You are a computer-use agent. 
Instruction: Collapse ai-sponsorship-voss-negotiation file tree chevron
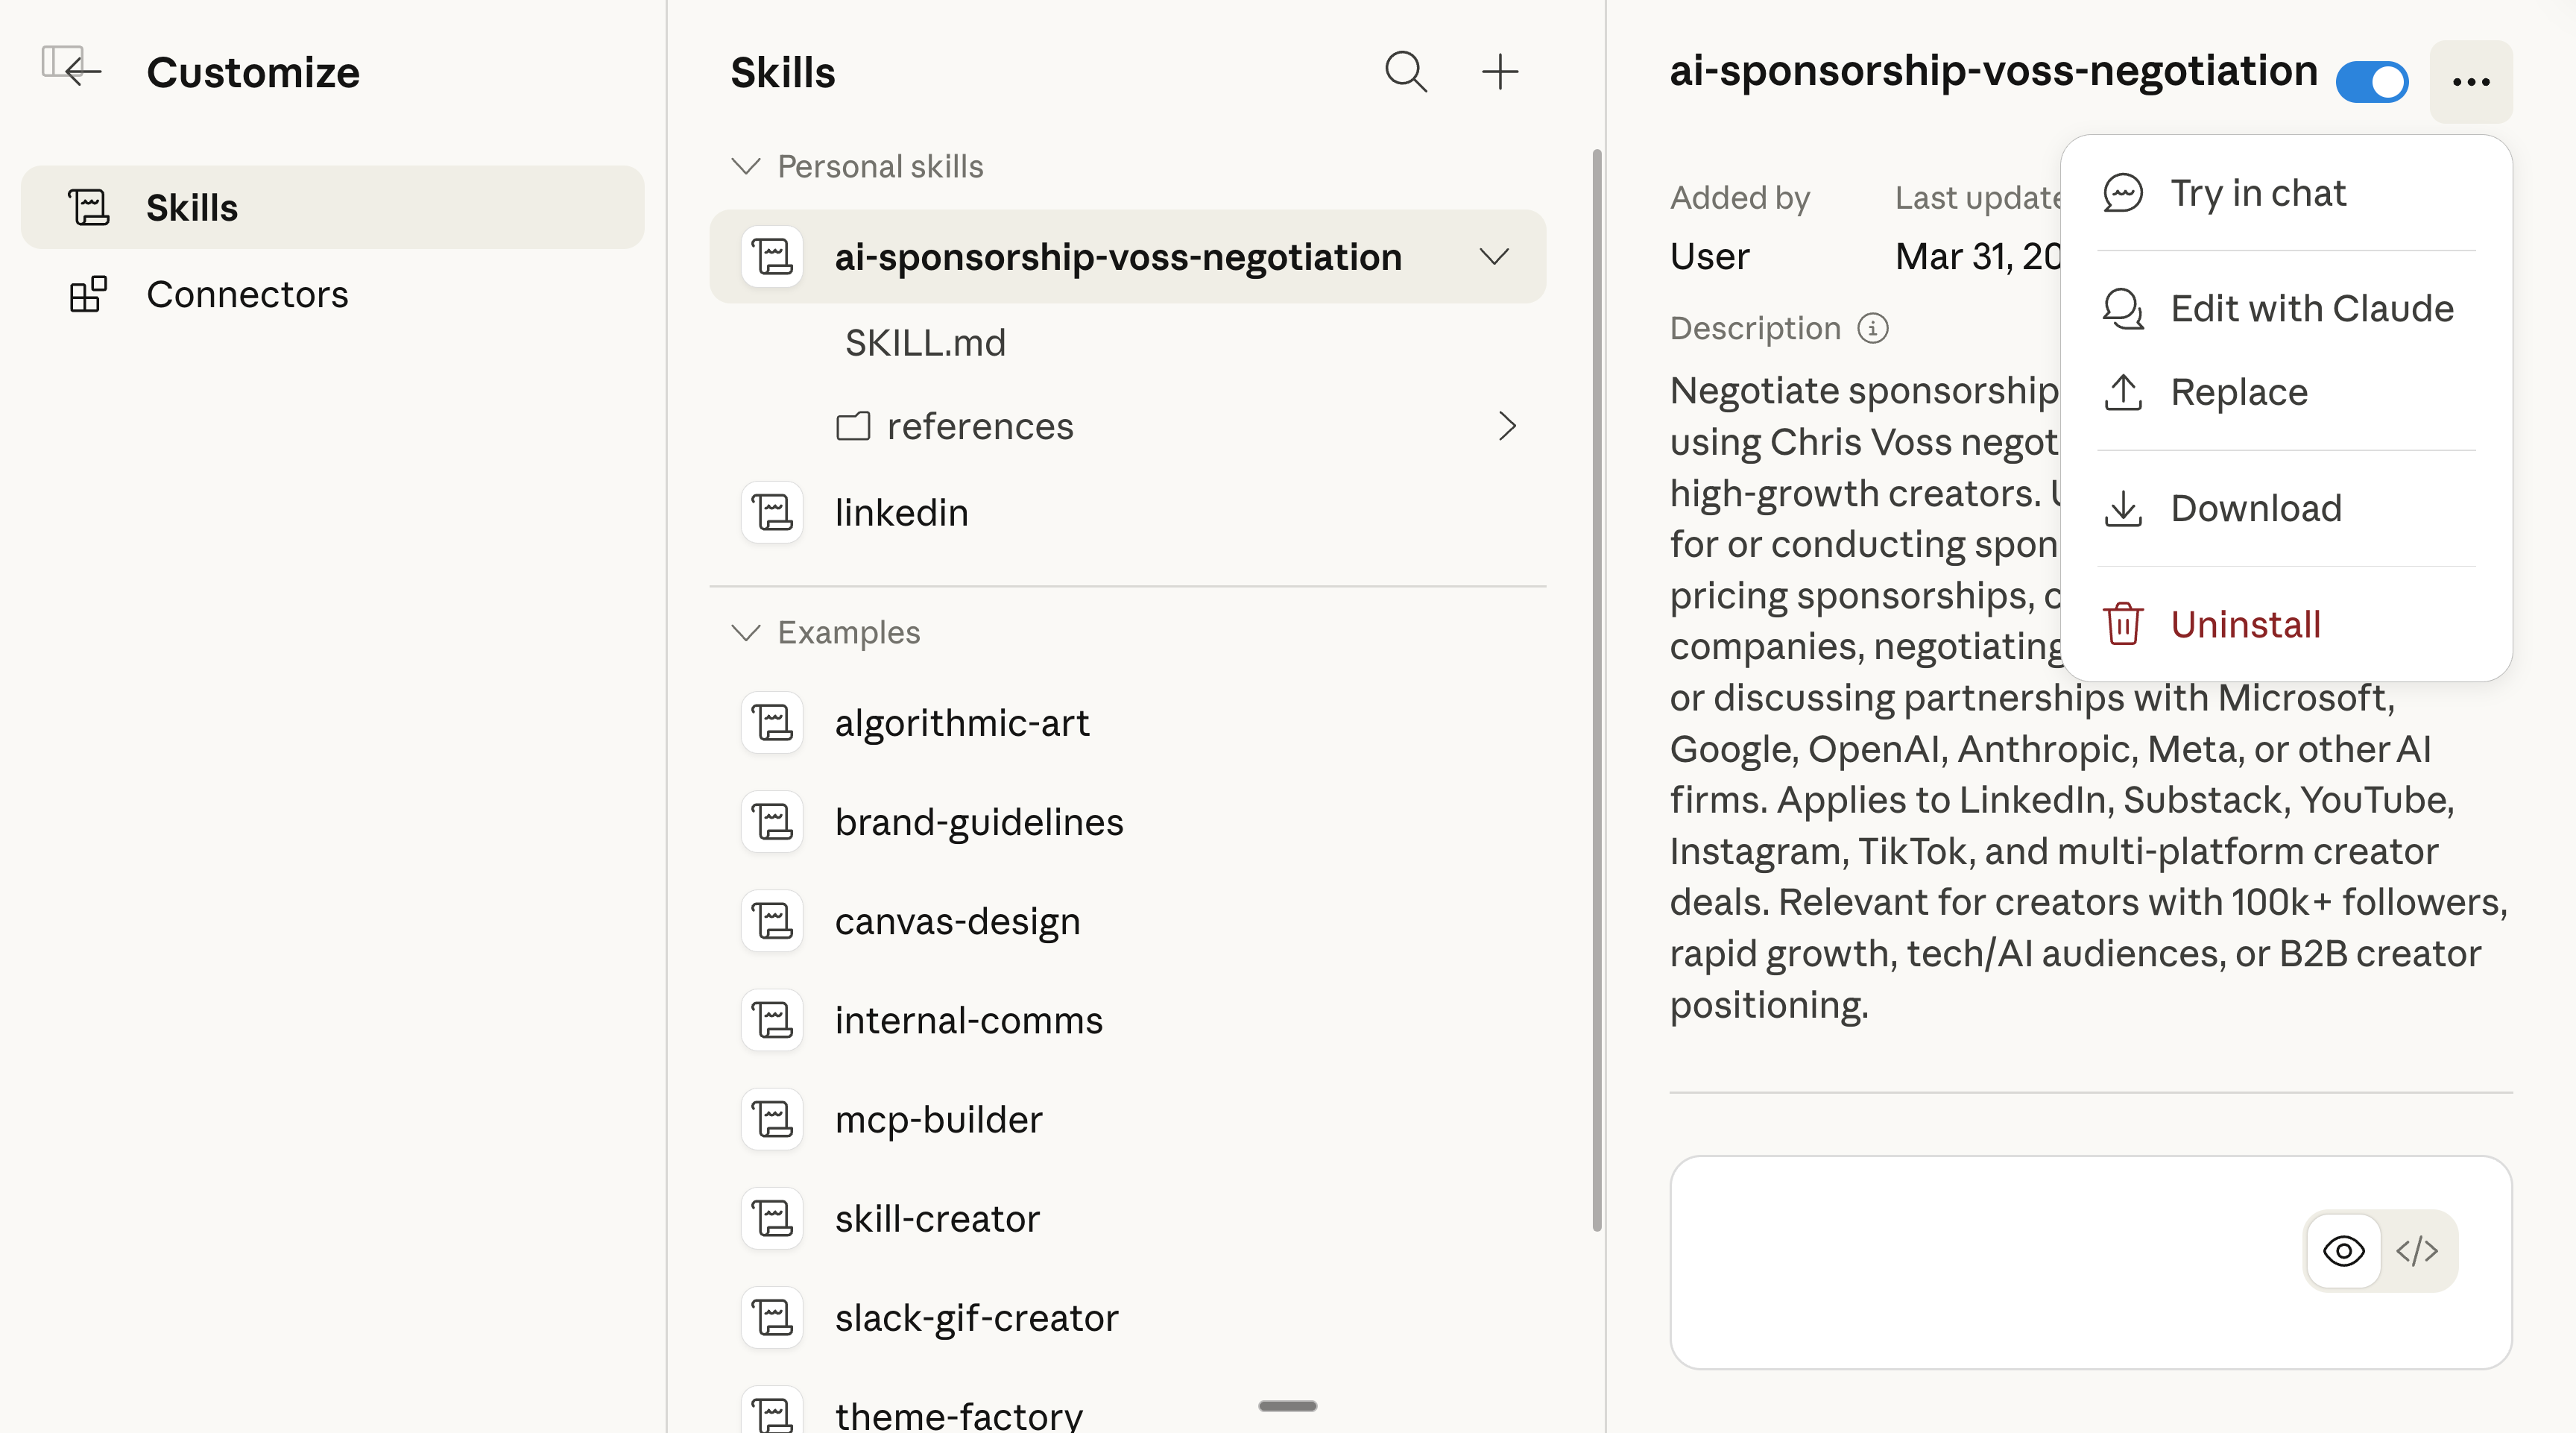coord(1494,257)
